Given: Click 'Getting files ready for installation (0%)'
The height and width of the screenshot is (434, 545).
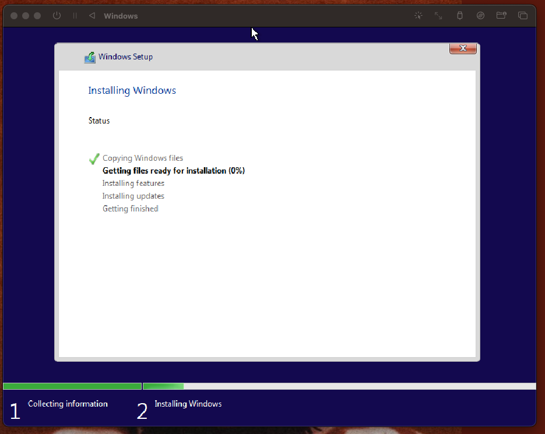Looking at the screenshot, I should [174, 171].
